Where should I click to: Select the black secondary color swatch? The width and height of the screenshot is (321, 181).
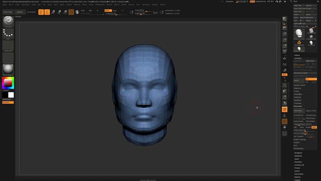click(x=5, y=95)
